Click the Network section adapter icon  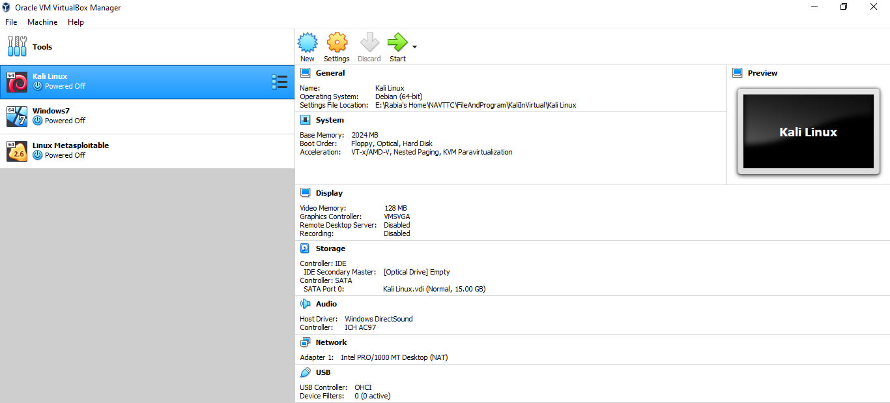(305, 342)
